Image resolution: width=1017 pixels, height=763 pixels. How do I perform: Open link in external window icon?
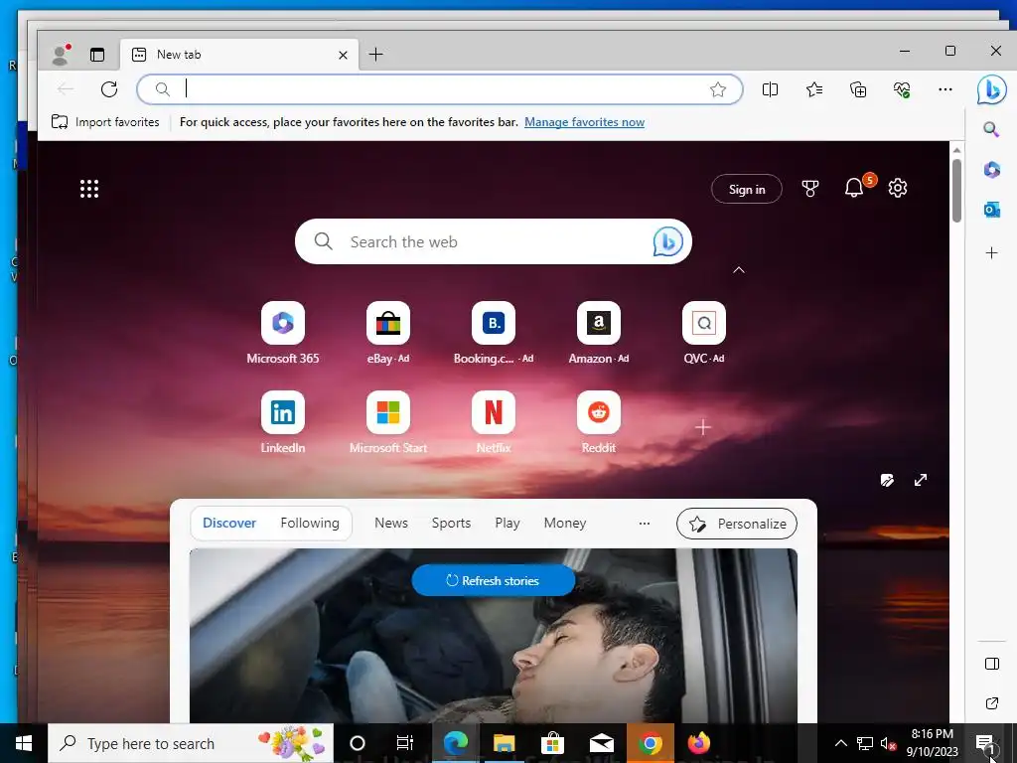pos(992,703)
